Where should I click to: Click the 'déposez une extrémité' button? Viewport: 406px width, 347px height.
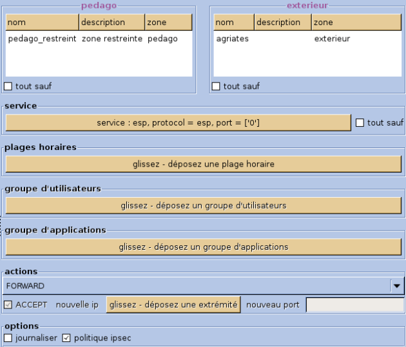coord(173,305)
